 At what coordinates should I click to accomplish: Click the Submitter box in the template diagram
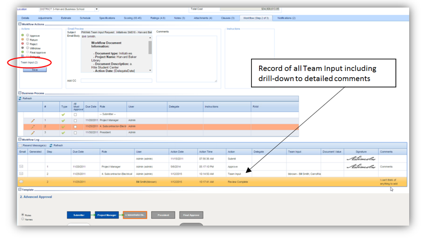click(79, 215)
